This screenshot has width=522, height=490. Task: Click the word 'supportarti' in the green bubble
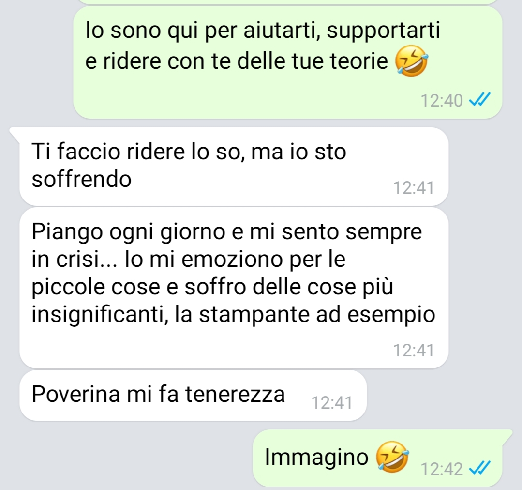coord(383,31)
